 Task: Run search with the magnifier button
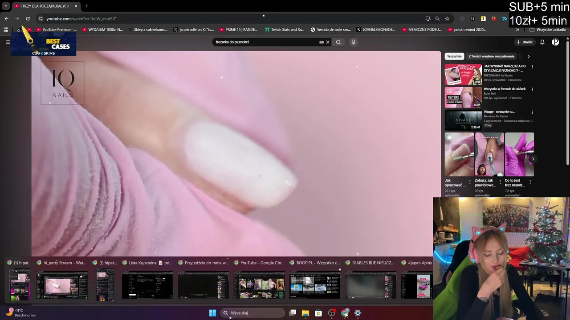[x=338, y=42]
